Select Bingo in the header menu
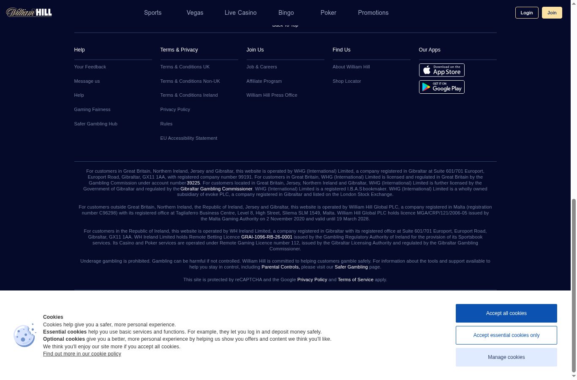This screenshot has height=380, width=577. [x=286, y=13]
